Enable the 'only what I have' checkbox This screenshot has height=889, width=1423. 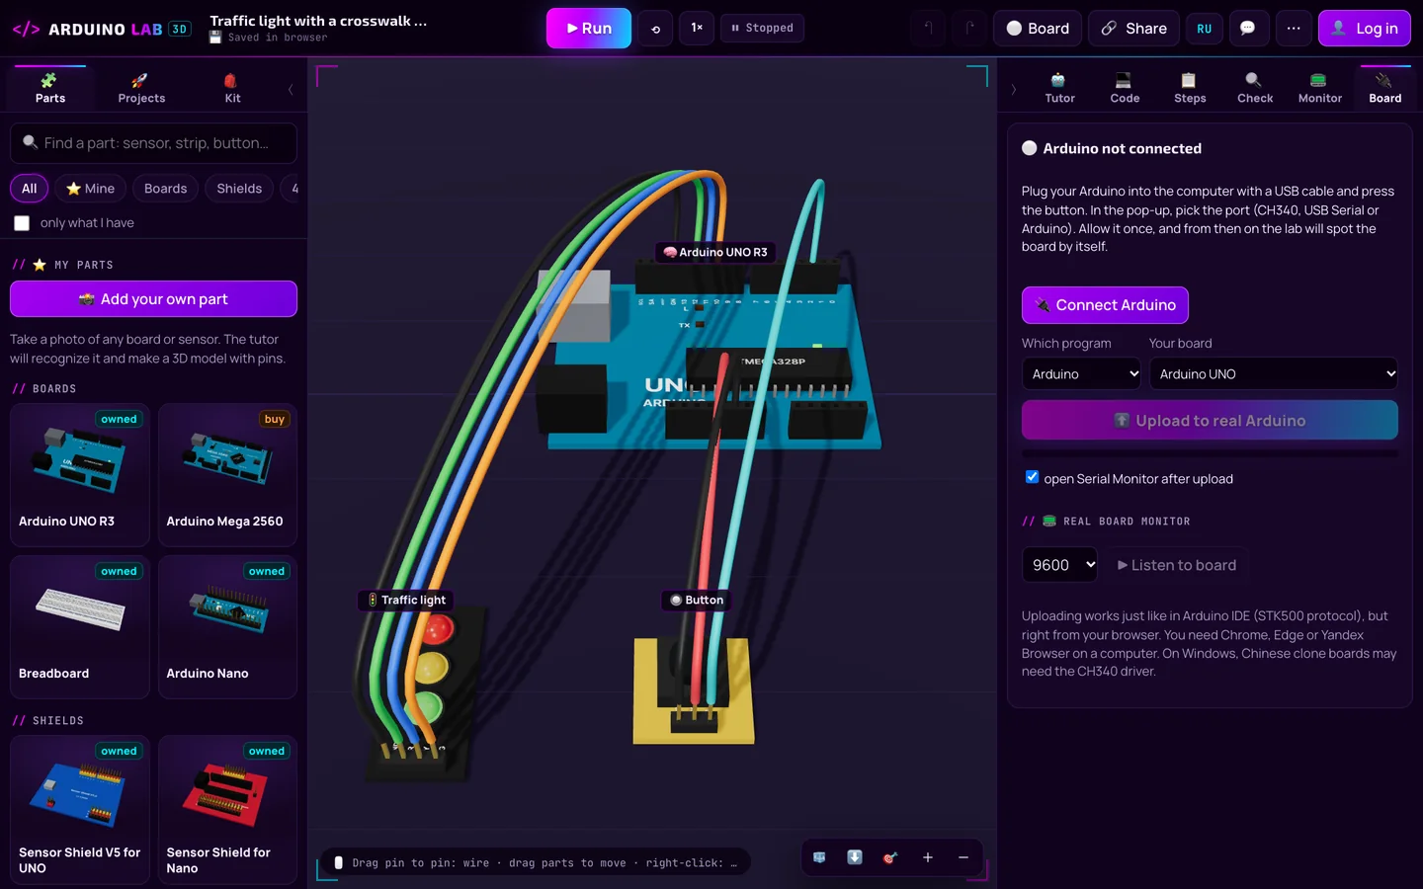pyautogui.click(x=22, y=223)
